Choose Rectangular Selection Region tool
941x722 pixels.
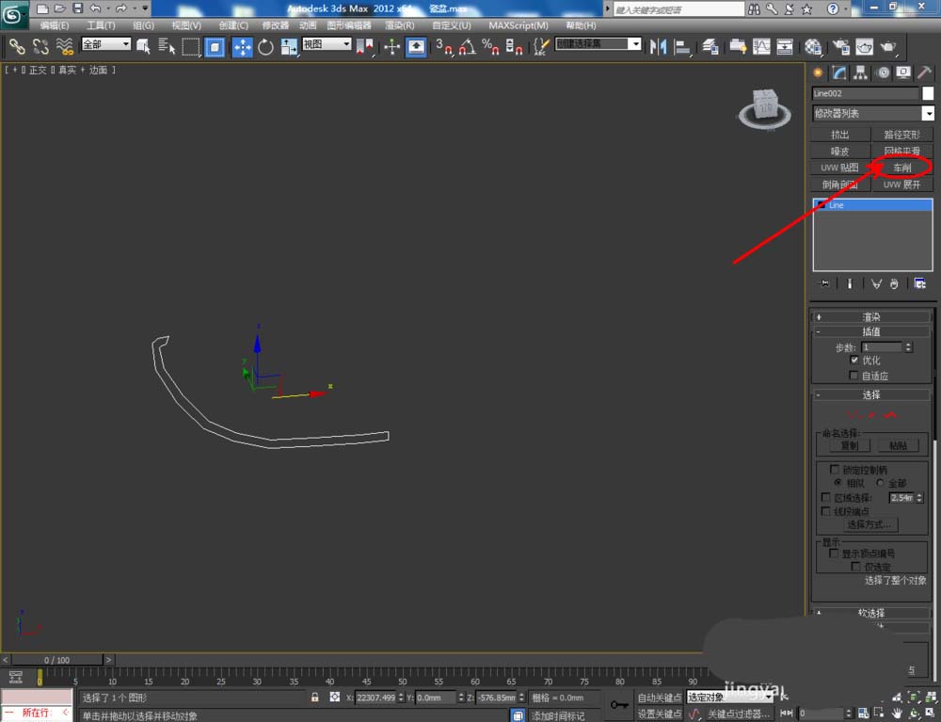click(191, 47)
